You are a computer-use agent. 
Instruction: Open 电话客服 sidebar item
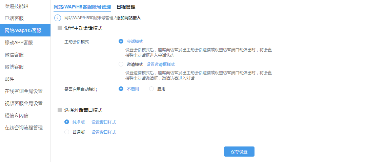coord(14,18)
